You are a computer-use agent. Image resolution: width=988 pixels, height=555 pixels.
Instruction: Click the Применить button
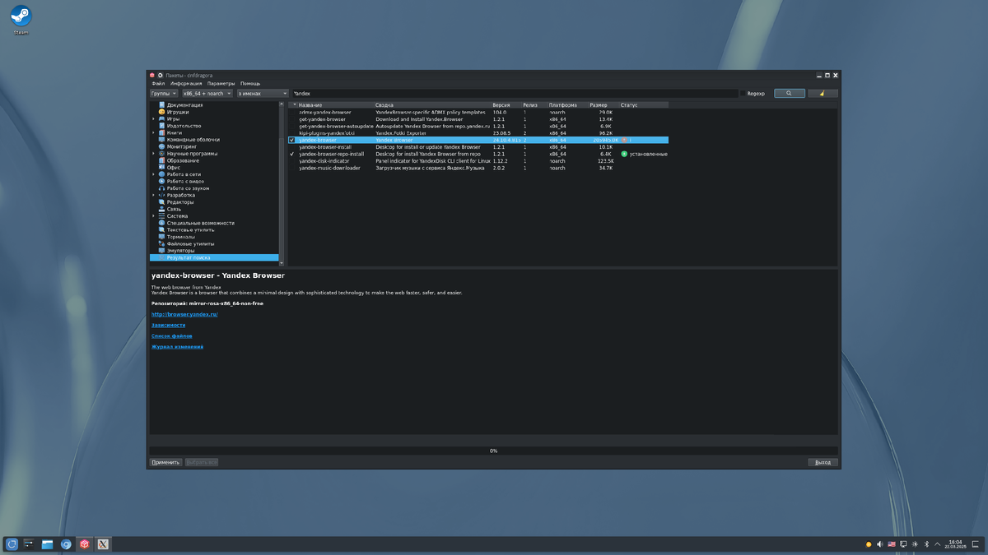point(165,462)
